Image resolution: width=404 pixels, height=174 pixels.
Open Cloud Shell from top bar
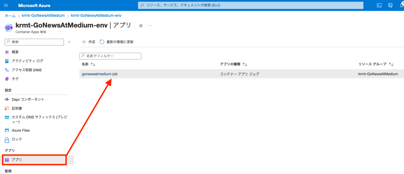click(379, 5)
